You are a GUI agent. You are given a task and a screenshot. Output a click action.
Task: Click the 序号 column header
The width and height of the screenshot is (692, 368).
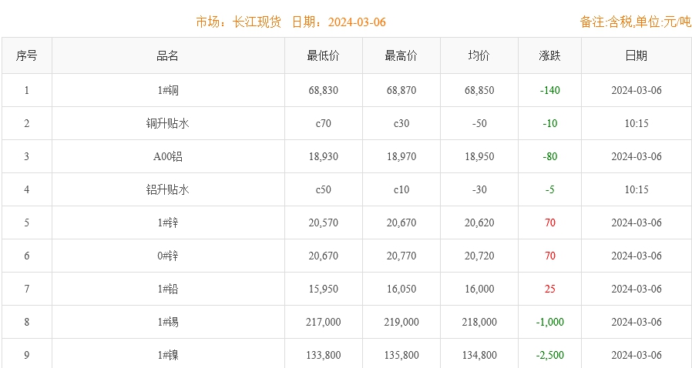coord(26,55)
